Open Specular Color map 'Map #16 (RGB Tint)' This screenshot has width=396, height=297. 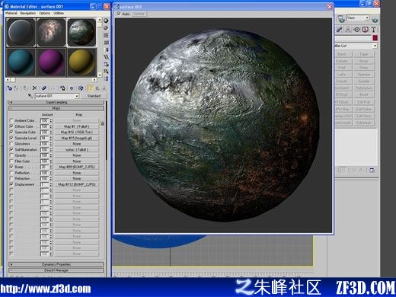77,132
